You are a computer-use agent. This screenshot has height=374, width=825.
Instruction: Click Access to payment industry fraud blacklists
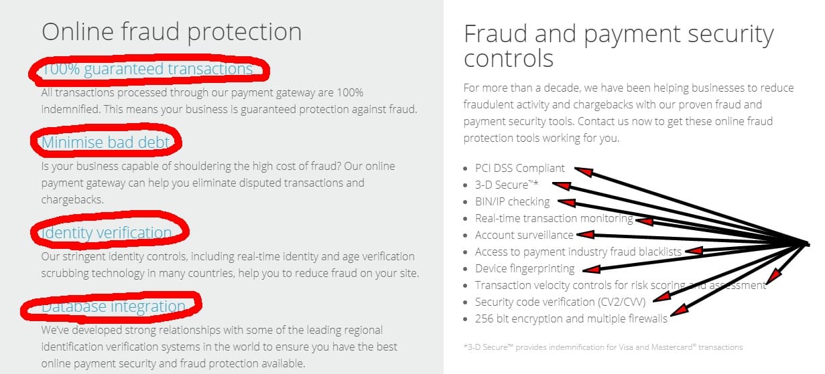(578, 252)
